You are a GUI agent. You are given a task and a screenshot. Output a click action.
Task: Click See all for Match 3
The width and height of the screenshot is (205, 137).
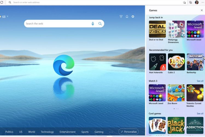(x=200, y=81)
